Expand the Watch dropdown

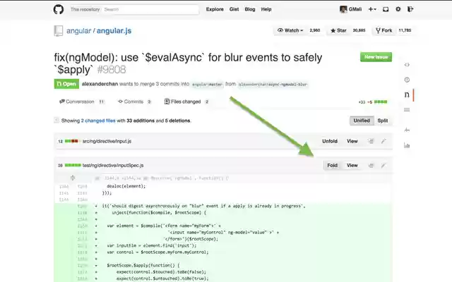(290, 30)
